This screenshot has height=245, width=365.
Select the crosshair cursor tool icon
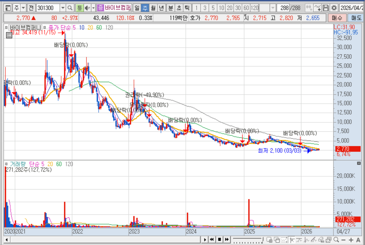click(x=292, y=240)
